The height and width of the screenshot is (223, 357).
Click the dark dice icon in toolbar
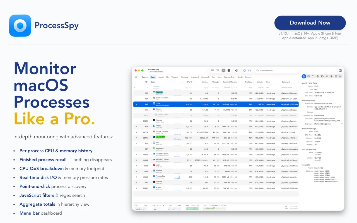(x=229, y=71)
